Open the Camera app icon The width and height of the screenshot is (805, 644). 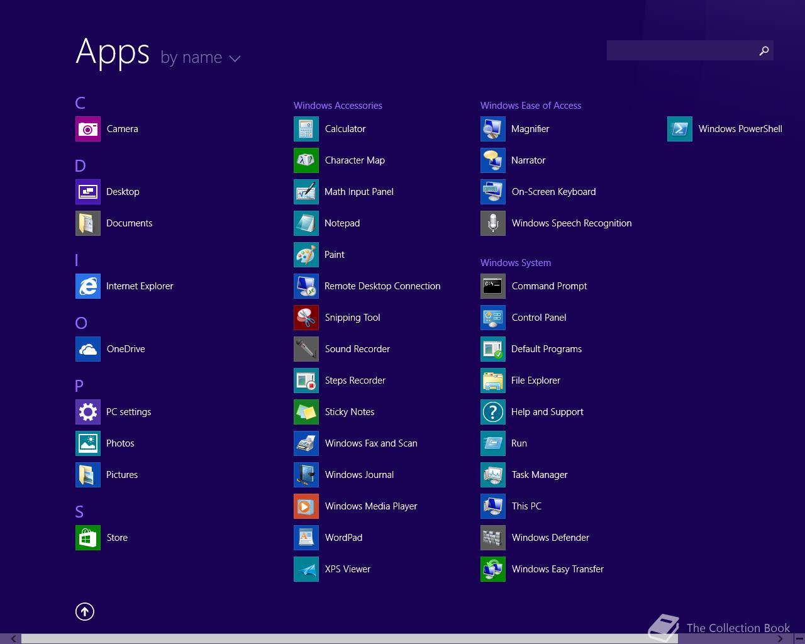(88, 129)
